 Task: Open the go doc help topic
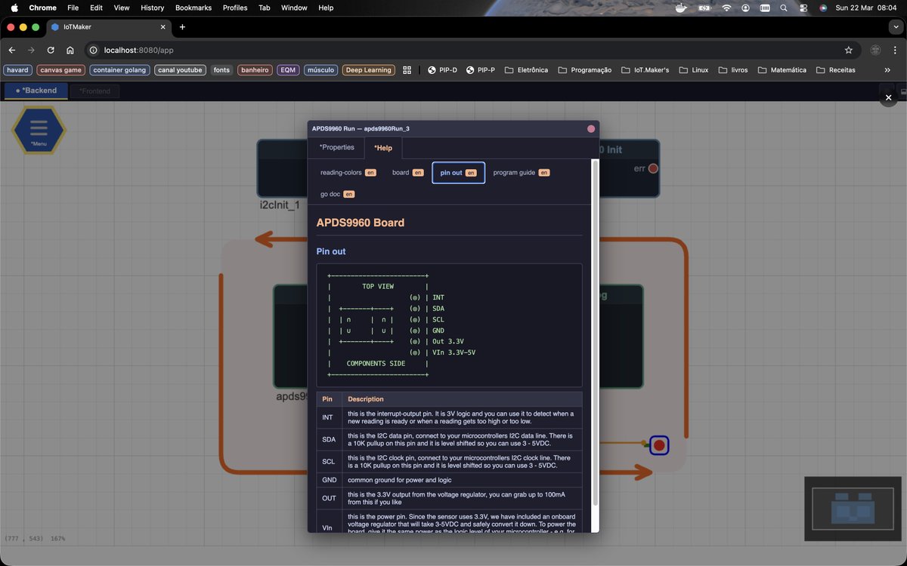click(337, 194)
